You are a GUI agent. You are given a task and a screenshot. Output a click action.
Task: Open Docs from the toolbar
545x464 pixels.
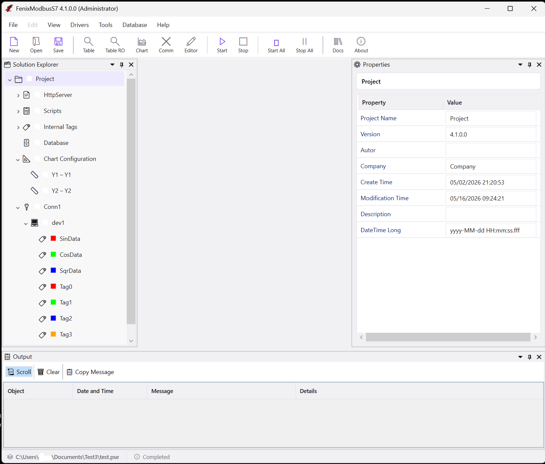tap(338, 45)
